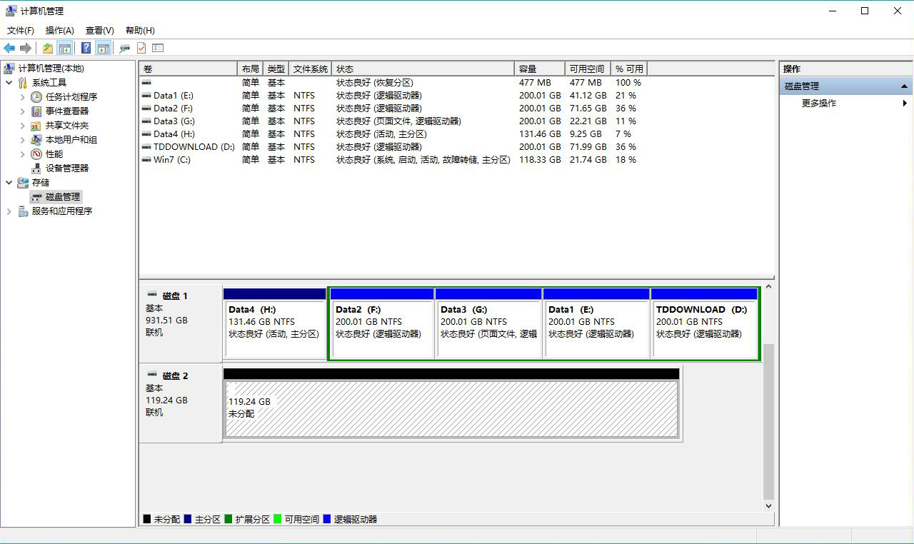Image resolution: width=914 pixels, height=544 pixels.
Task: Collapse the 存储 tree node
Action: [9, 183]
